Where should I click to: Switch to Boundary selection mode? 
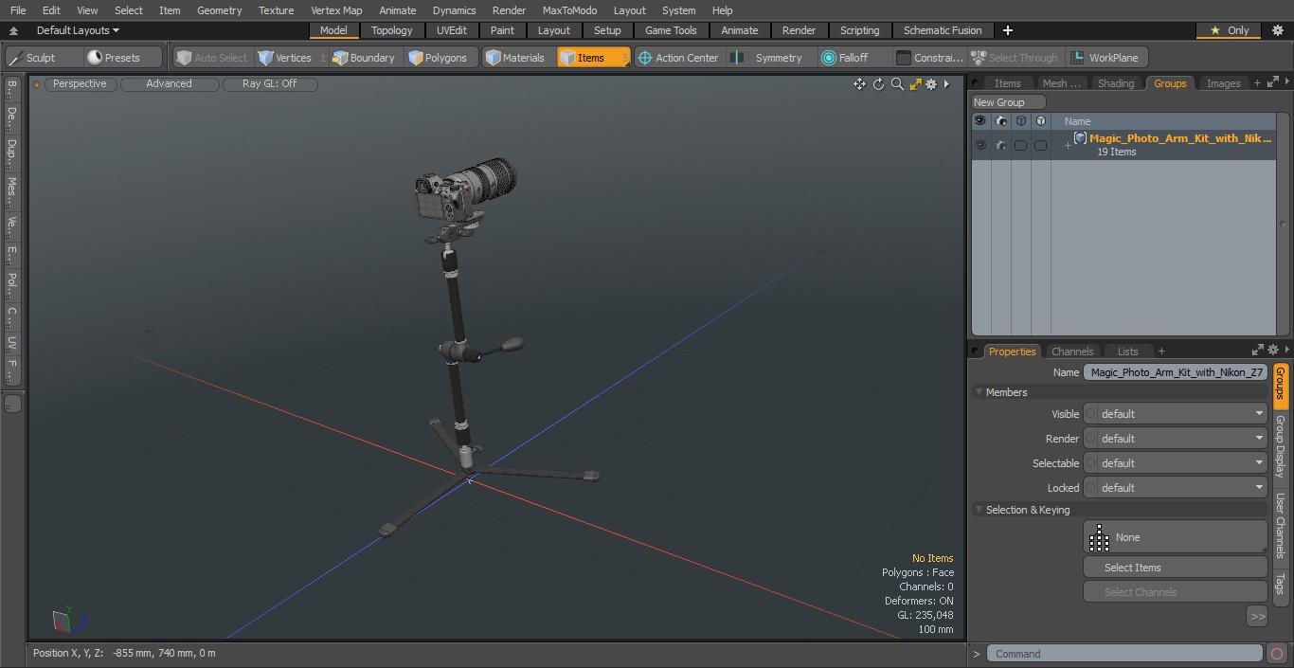tap(364, 58)
